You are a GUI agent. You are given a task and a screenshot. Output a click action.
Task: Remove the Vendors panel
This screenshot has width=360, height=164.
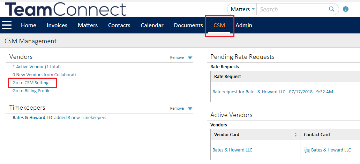click(x=177, y=57)
